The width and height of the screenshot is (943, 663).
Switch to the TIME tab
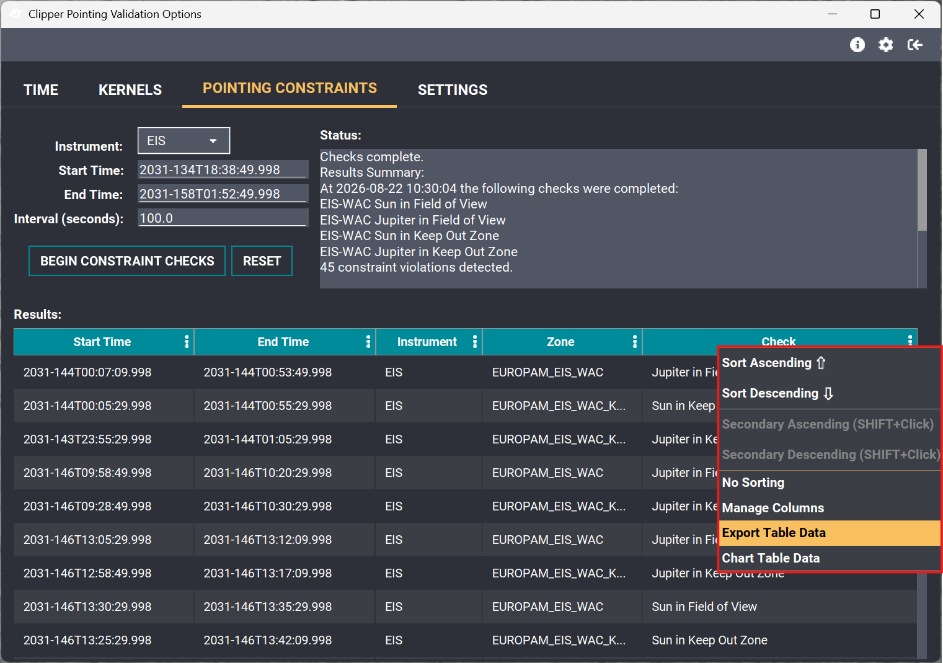pos(41,90)
